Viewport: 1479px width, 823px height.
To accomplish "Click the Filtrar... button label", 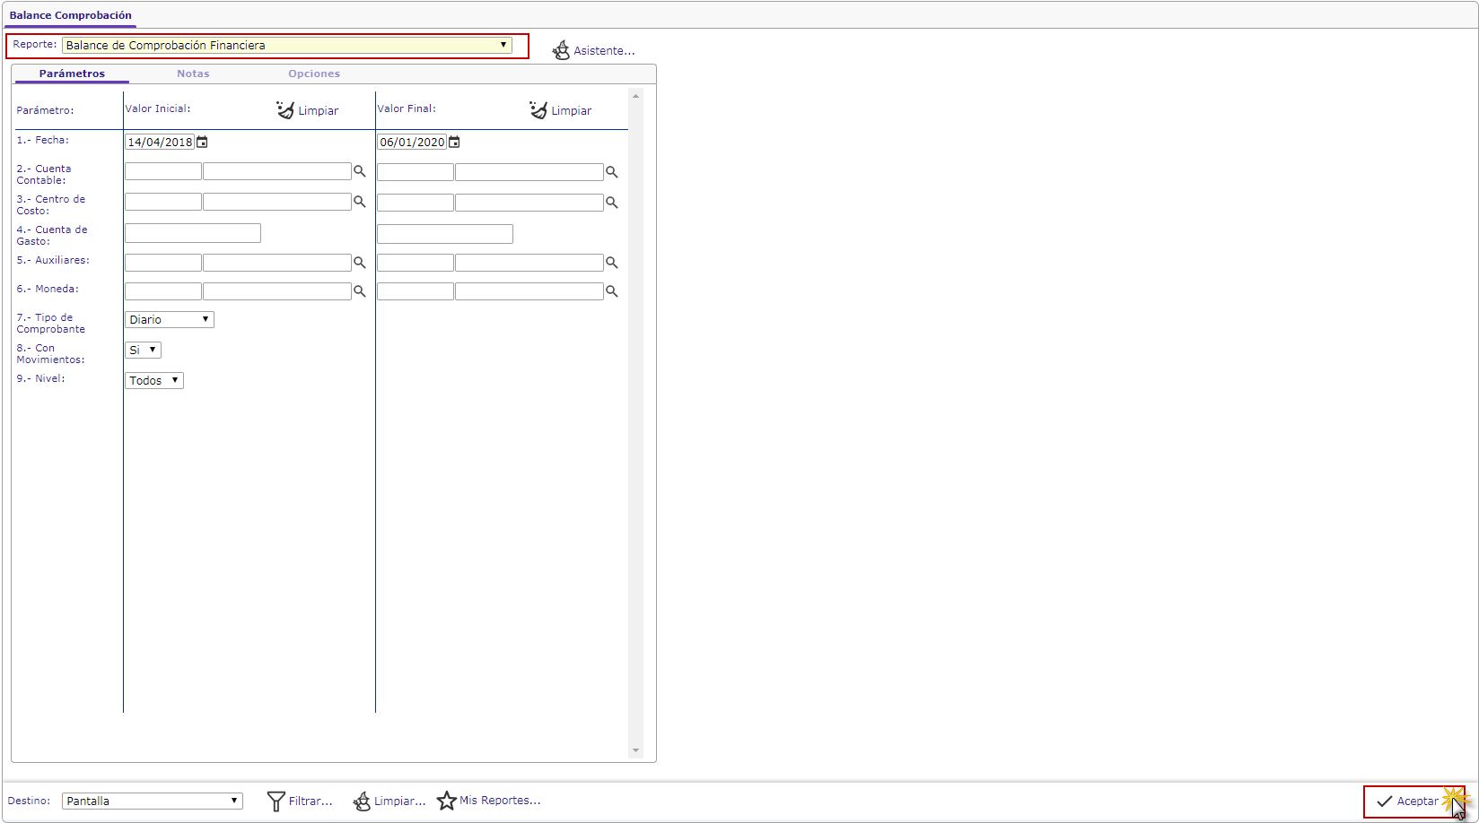I will 311,801.
